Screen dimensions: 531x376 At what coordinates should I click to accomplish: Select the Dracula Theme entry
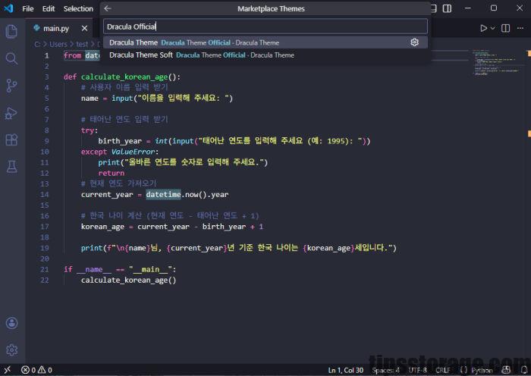(265, 42)
